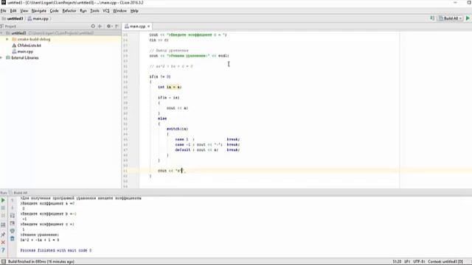Click the Context: untitled3 selector in status bar

tap(445, 262)
